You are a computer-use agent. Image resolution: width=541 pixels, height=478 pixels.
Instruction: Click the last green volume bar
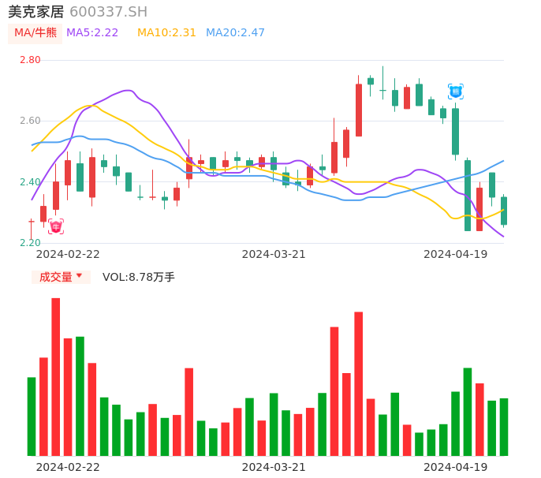tap(504, 428)
